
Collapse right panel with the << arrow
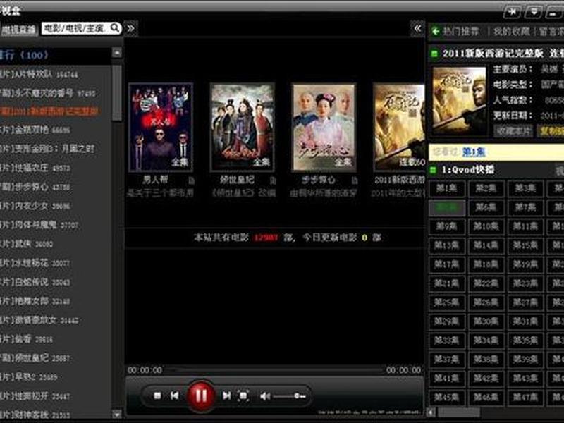pyautogui.click(x=417, y=28)
